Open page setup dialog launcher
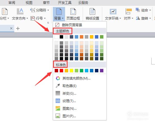This screenshot has height=127, width=155. [48, 23]
